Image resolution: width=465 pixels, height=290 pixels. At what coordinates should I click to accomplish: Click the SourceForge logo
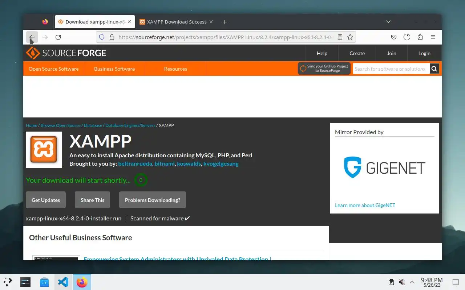click(66, 53)
